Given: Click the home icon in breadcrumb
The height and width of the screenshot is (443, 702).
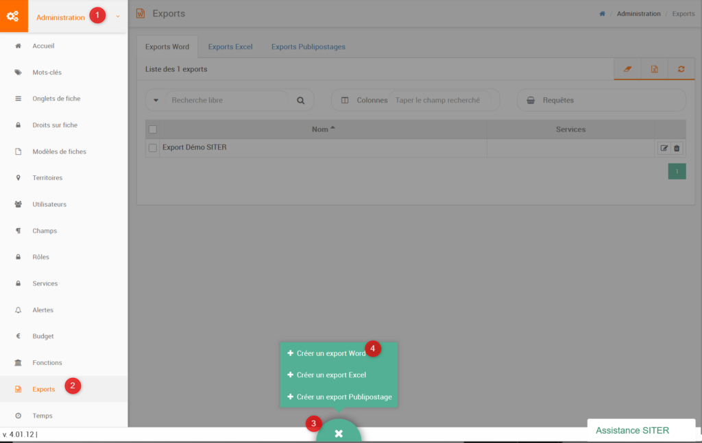Looking at the screenshot, I should coord(602,14).
